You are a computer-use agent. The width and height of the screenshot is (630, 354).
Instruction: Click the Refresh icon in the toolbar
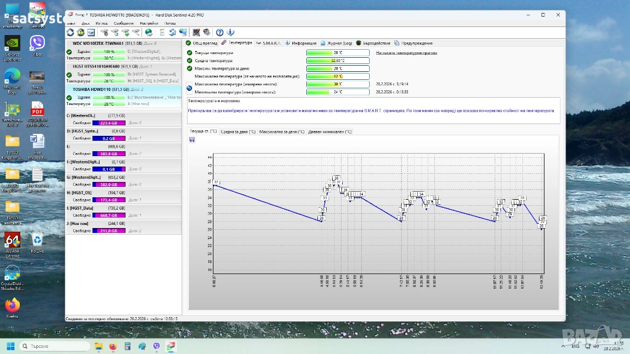[70, 33]
